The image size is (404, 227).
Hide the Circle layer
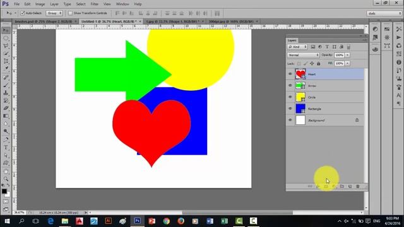[290, 97]
